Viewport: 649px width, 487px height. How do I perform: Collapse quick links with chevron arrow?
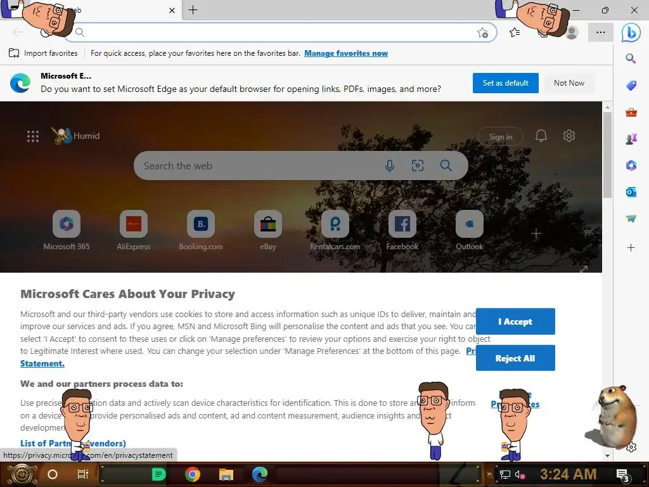tap(558, 190)
